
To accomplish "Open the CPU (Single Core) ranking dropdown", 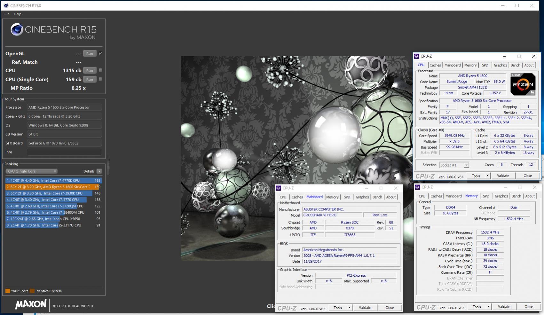I will [32, 171].
